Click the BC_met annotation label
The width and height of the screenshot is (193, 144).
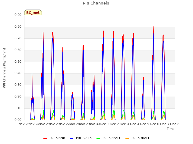[33, 13]
